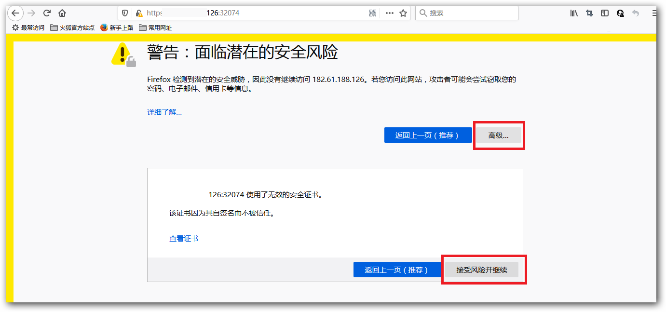666x312 pixels.
Task: Click the screenshot crop tool icon
Action: [589, 13]
